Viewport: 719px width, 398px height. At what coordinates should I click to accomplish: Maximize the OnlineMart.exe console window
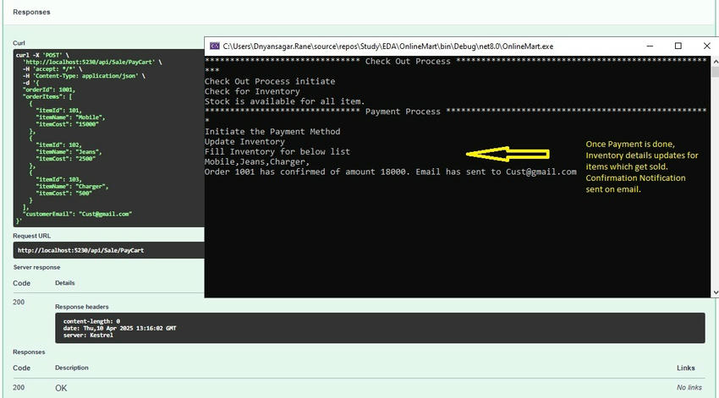pyautogui.click(x=678, y=46)
